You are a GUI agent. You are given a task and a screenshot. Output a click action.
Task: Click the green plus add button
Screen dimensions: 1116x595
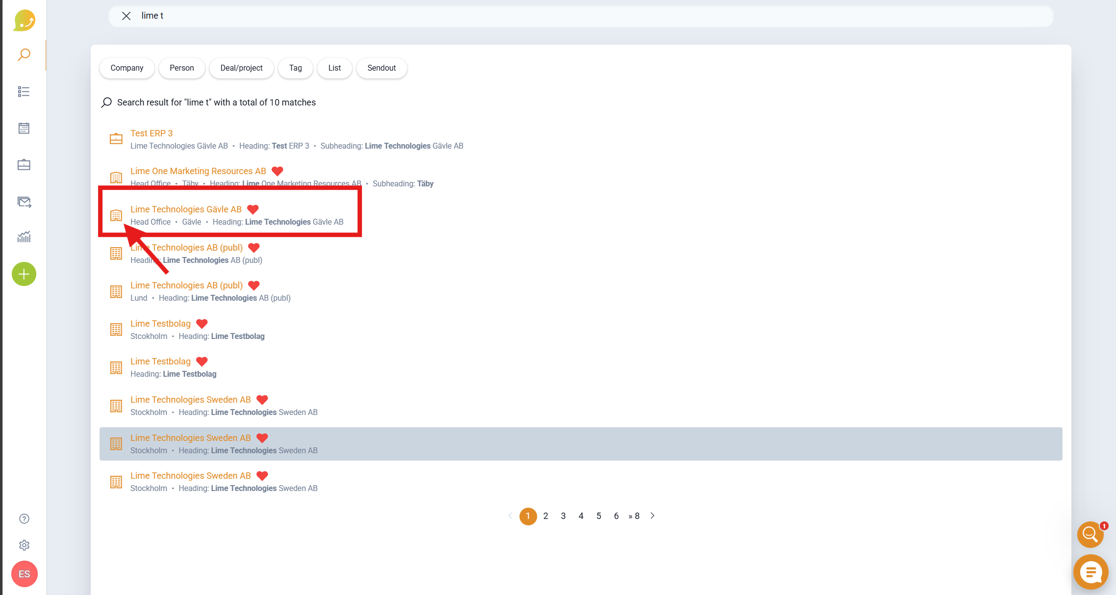pos(24,274)
